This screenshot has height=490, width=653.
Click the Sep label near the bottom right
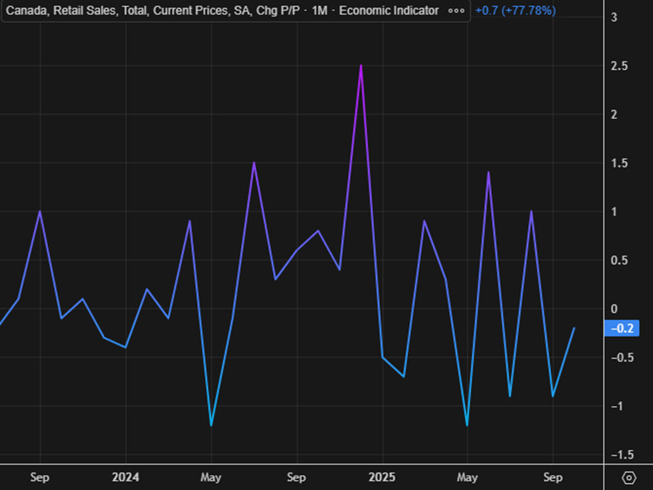[x=553, y=477]
